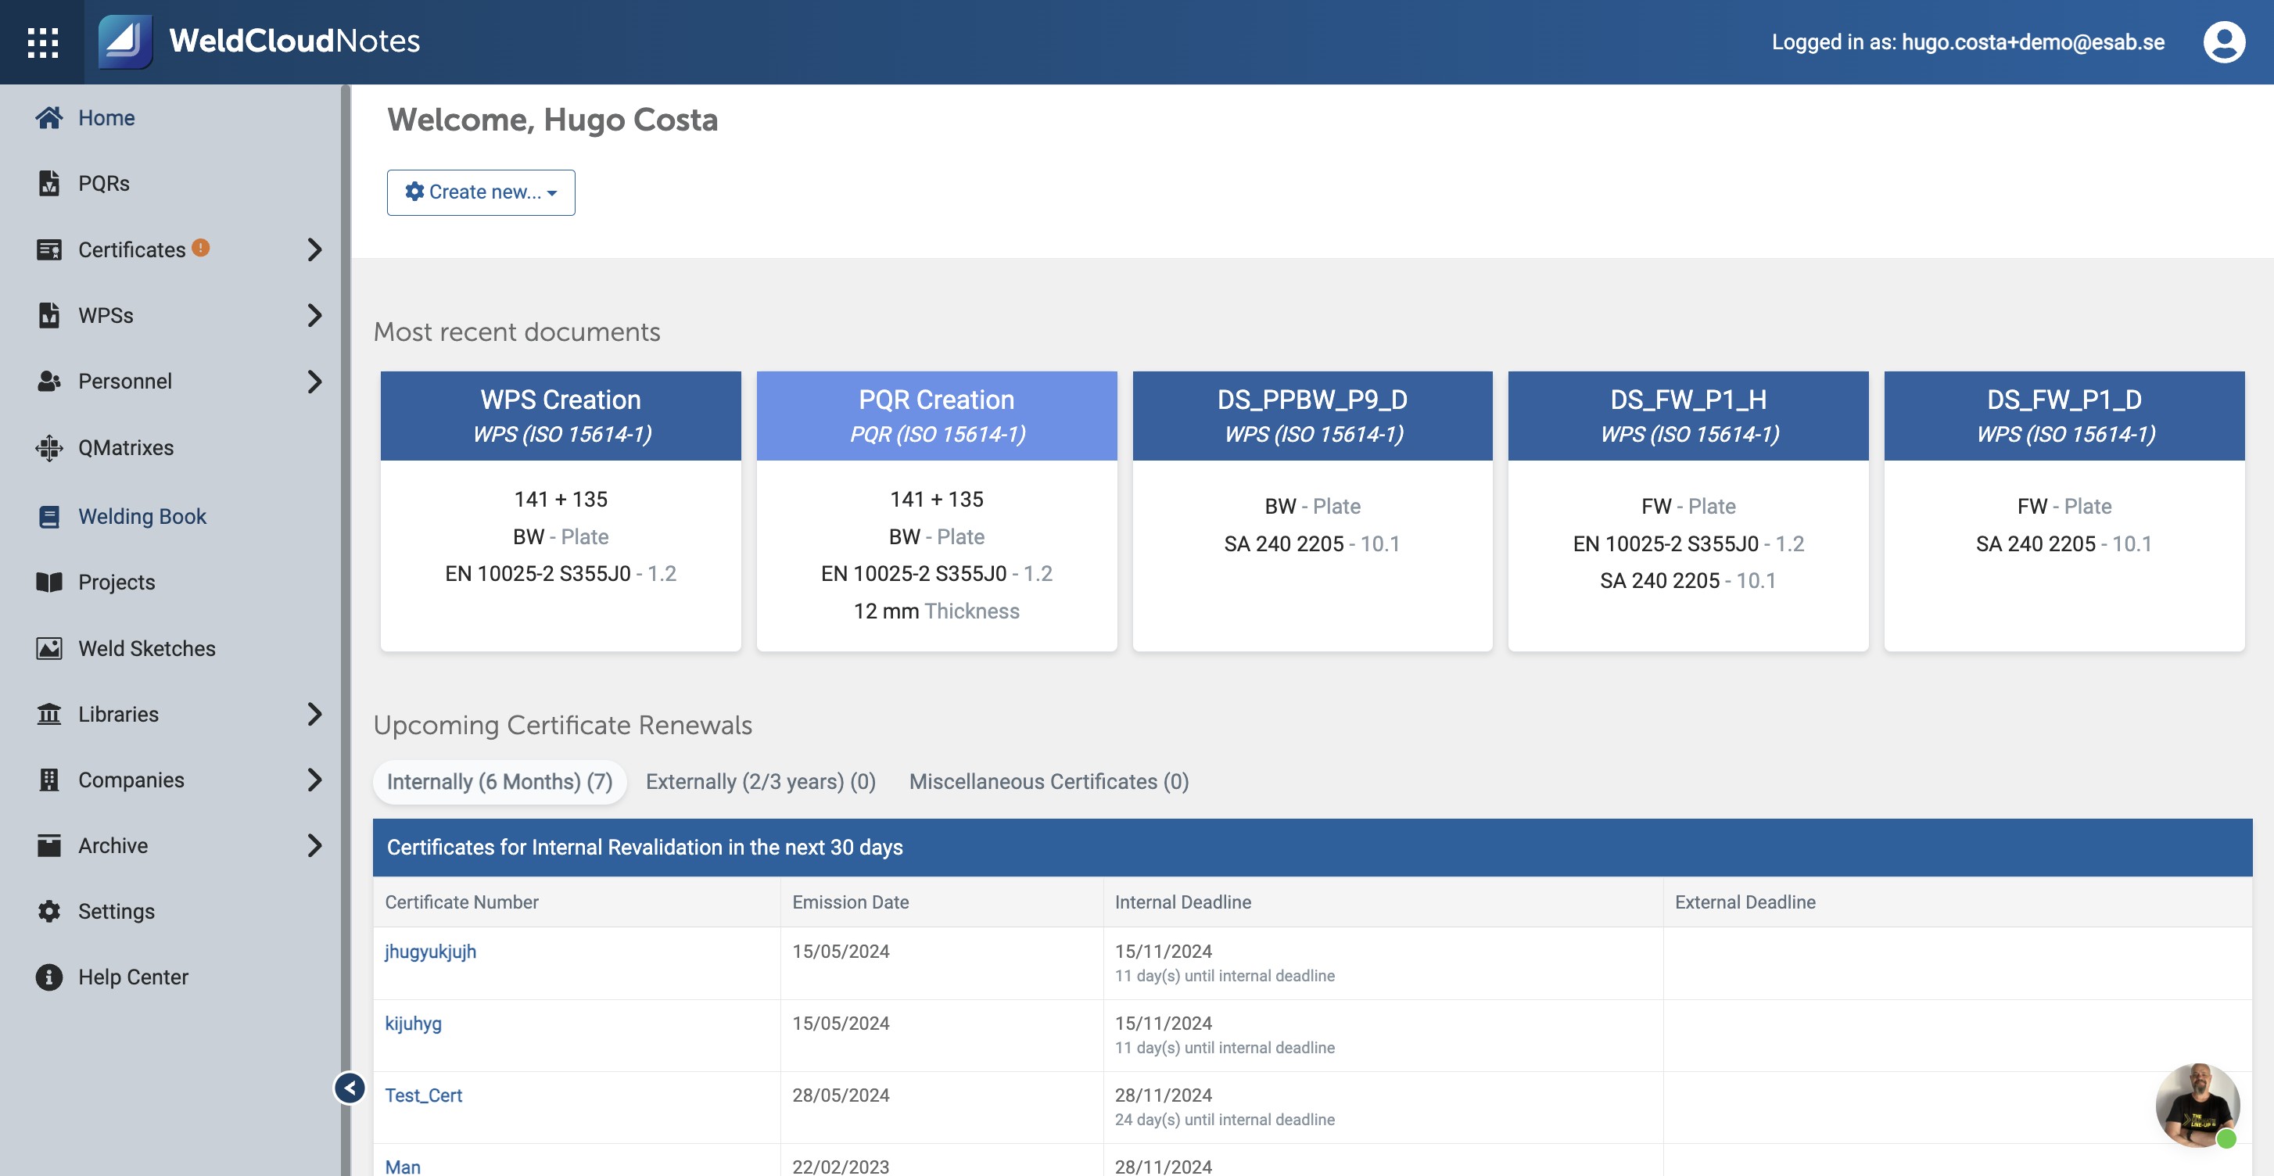Image resolution: width=2274 pixels, height=1176 pixels.
Task: Open the PQR Creation document card
Action: [x=937, y=511]
